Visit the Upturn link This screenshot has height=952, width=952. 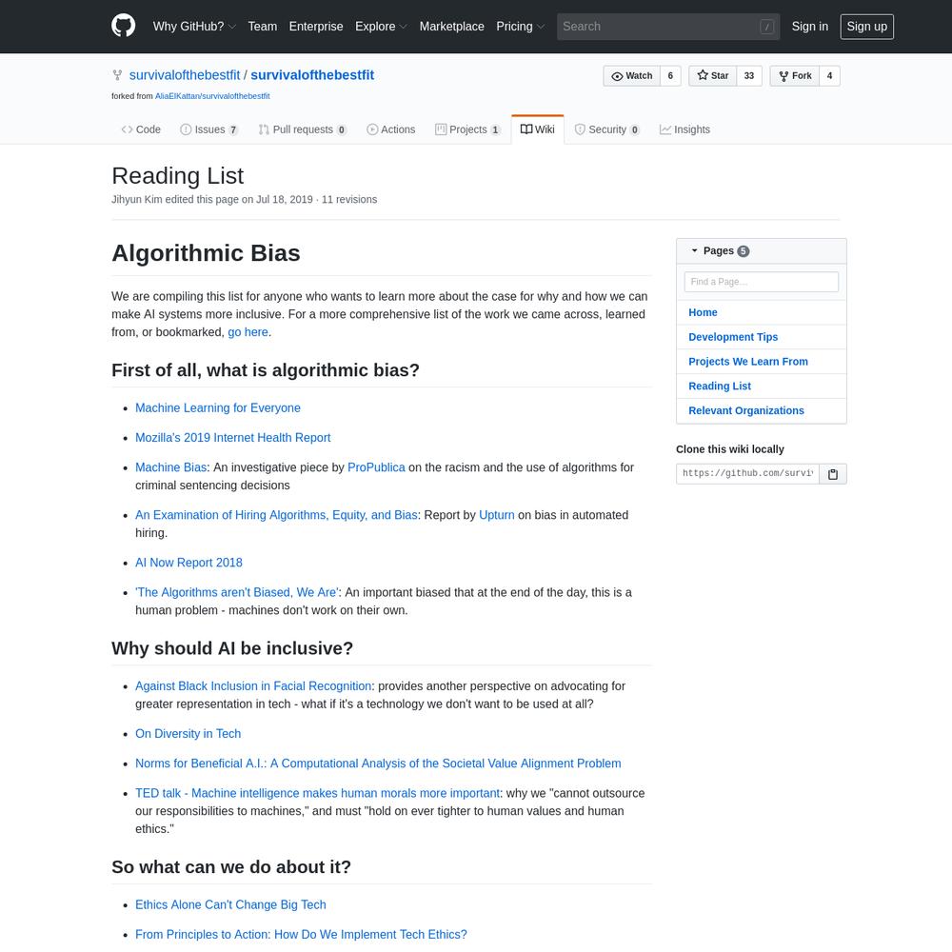pos(497,515)
